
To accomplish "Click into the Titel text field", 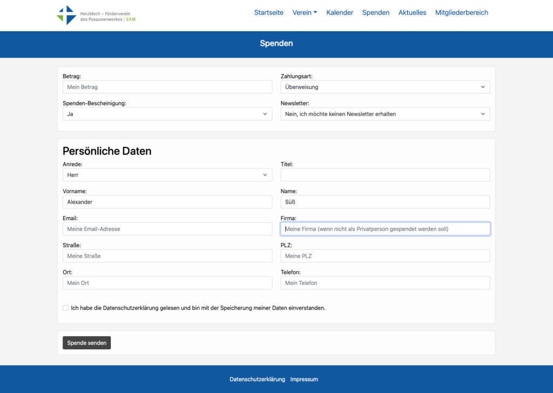I will pos(385,175).
